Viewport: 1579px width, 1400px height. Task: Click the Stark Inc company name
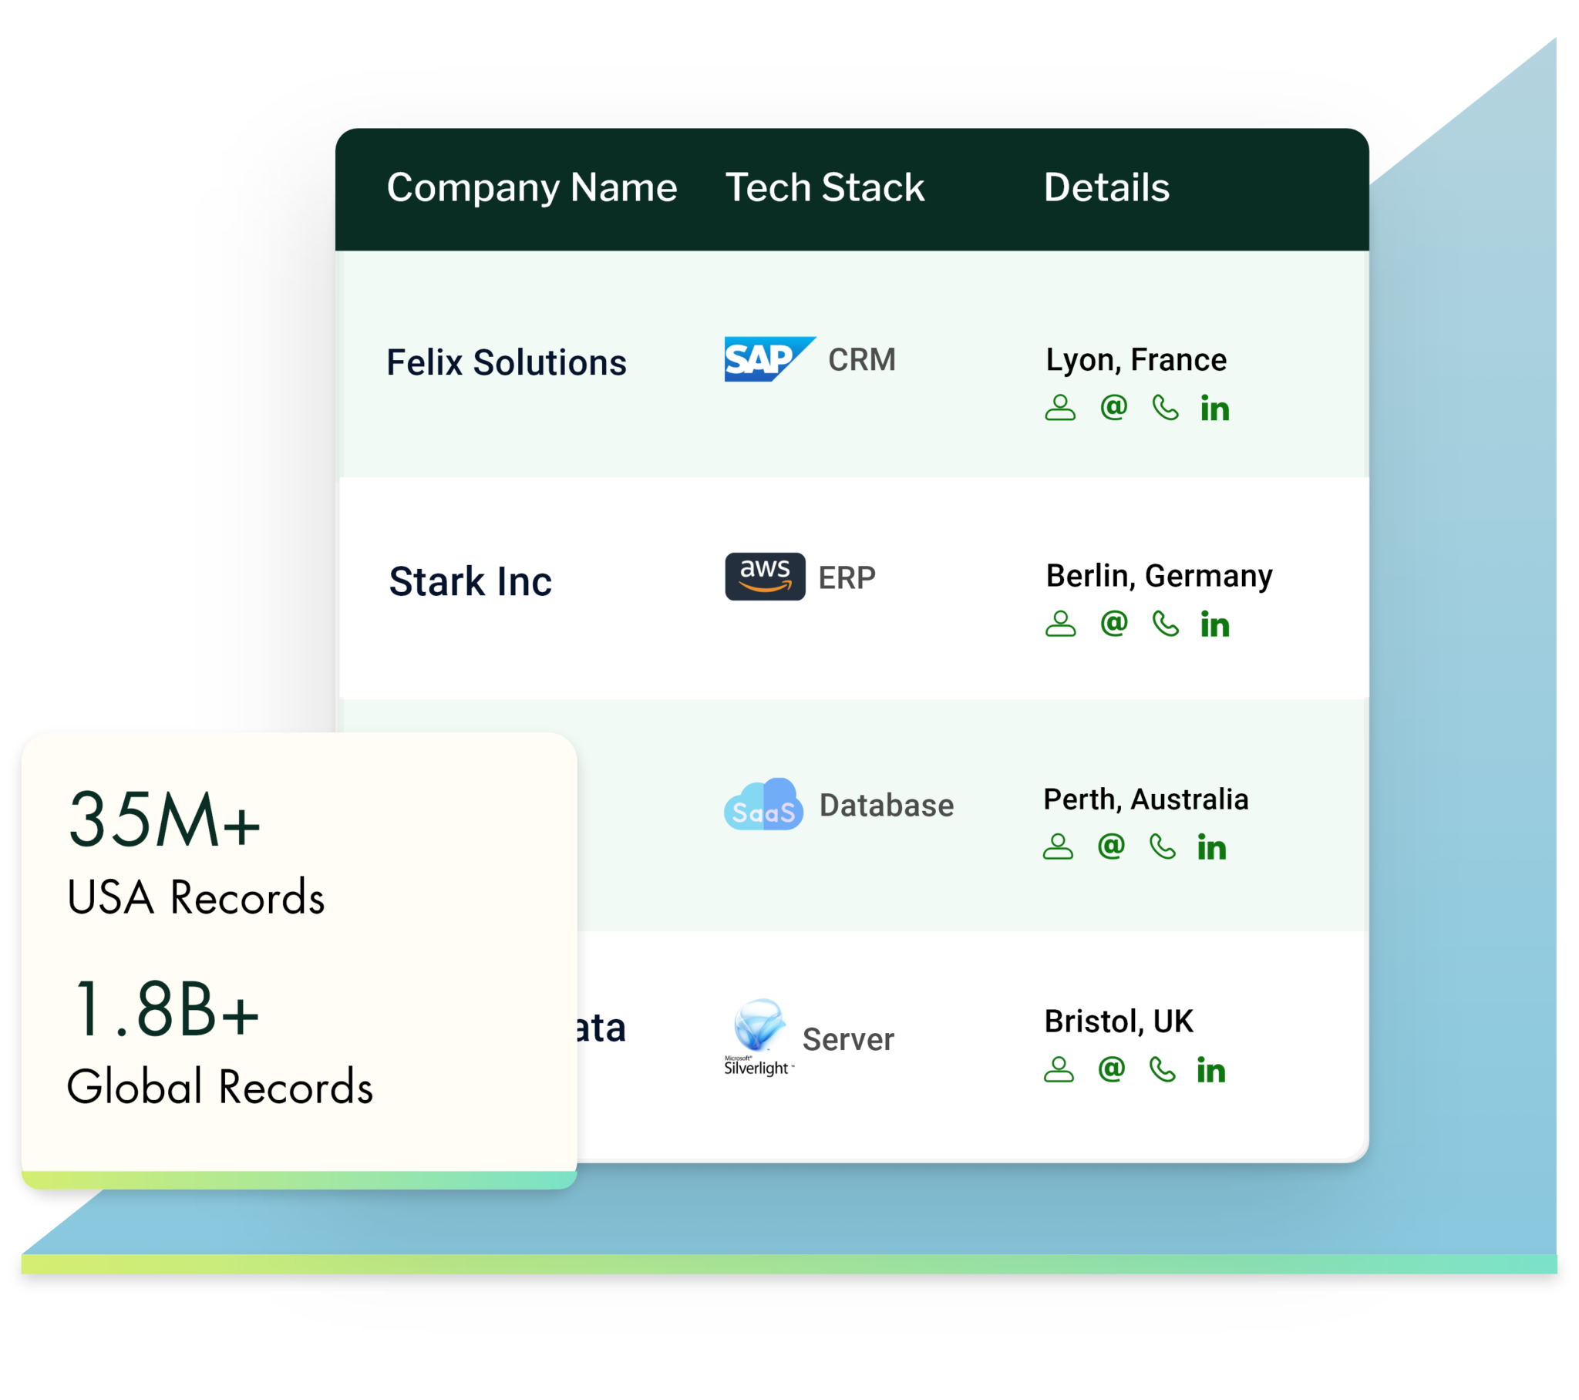coord(470,582)
